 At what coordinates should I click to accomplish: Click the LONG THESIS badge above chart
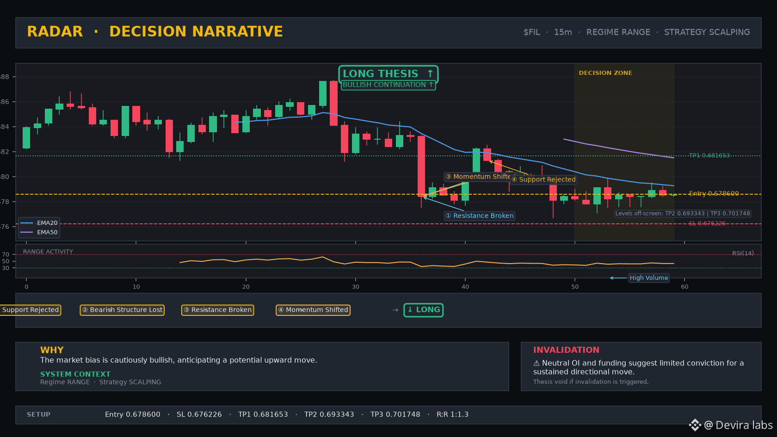click(x=388, y=74)
